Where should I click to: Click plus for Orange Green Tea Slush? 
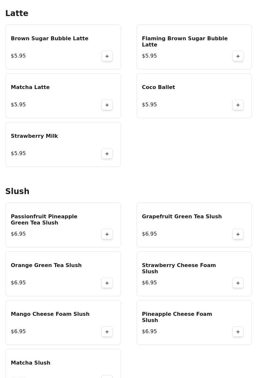click(107, 283)
